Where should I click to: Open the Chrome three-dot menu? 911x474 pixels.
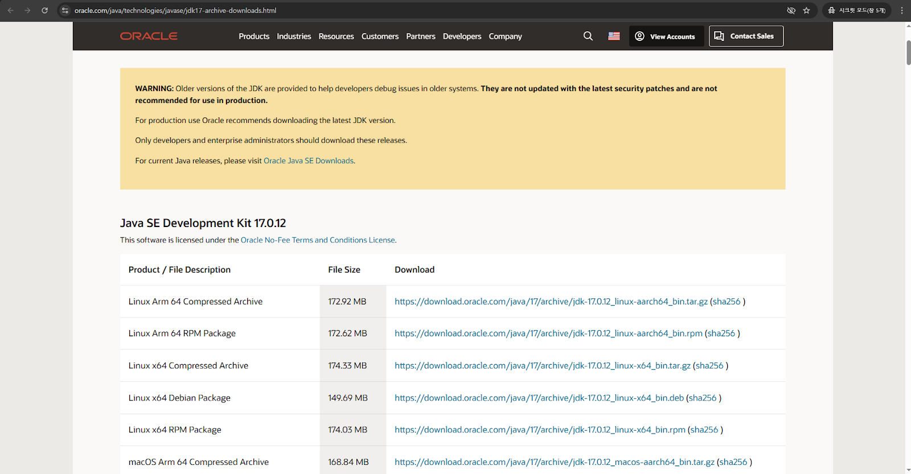902,10
